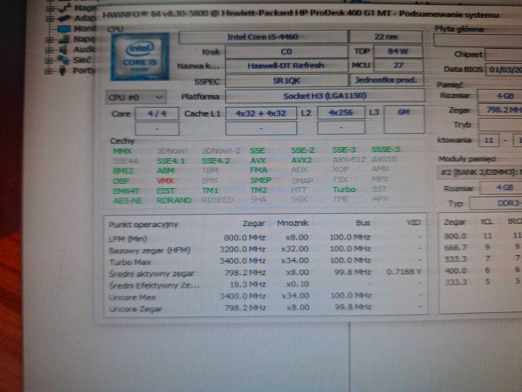This screenshot has width=522, height=392.
Task: Click the MCU value 27
Action: [398, 66]
